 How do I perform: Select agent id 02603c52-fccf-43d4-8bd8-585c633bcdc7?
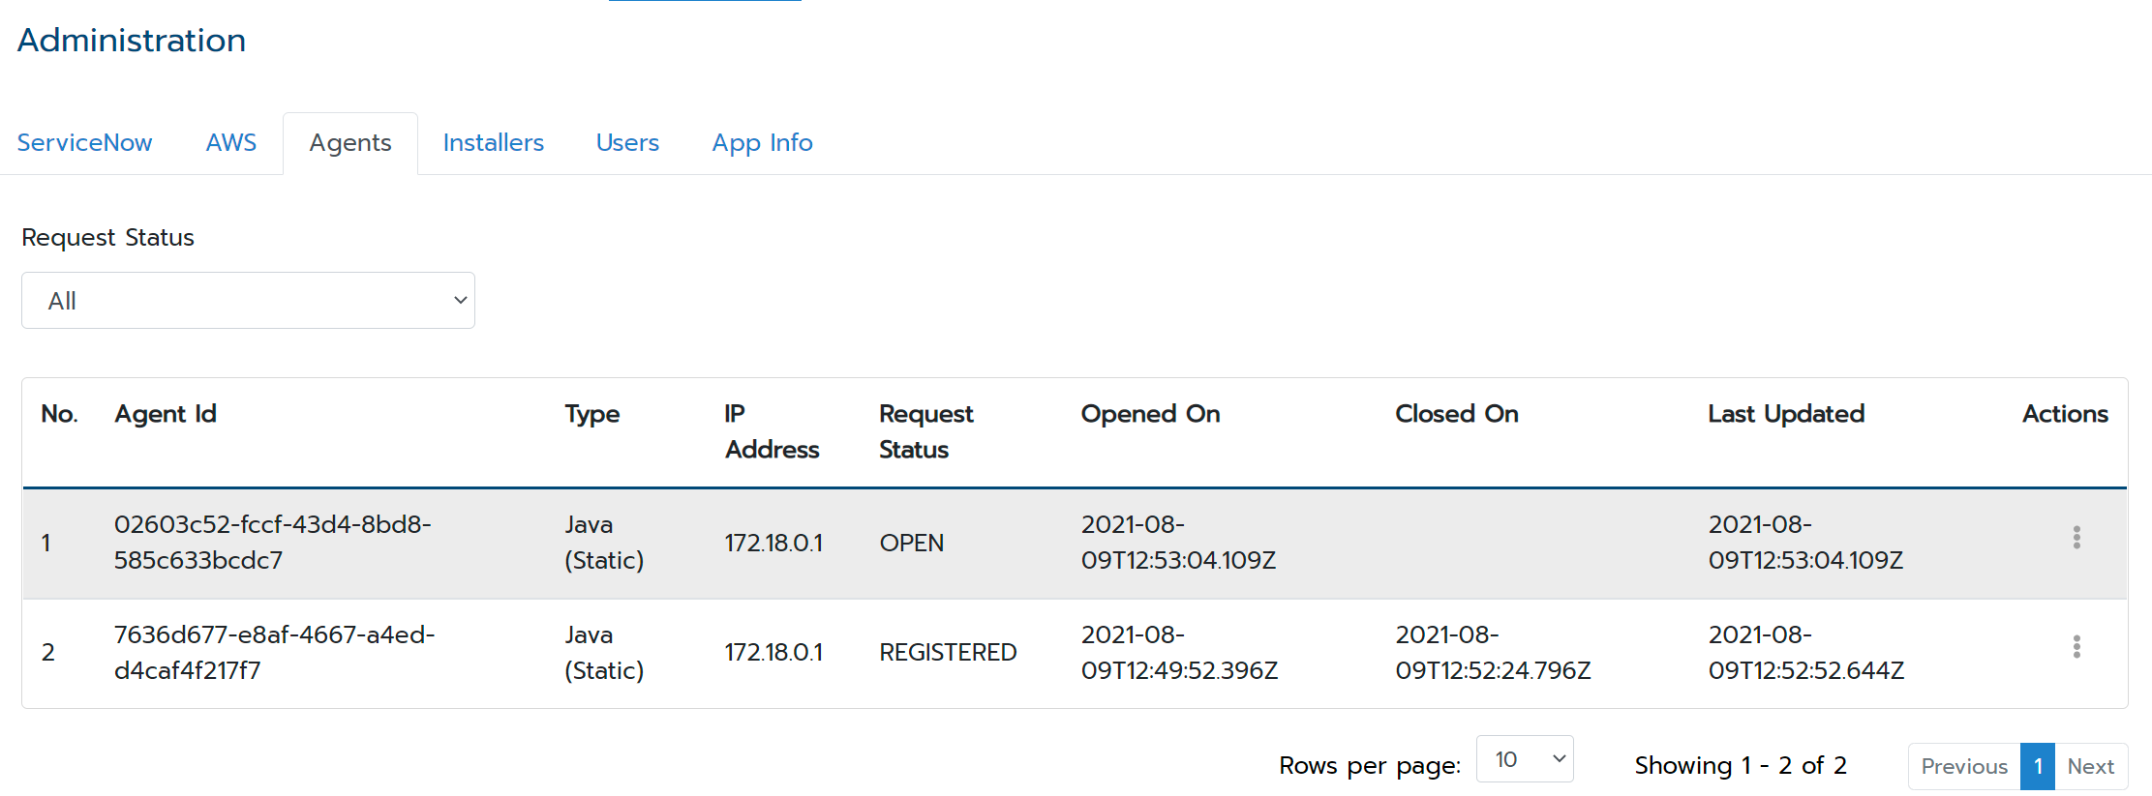273,543
